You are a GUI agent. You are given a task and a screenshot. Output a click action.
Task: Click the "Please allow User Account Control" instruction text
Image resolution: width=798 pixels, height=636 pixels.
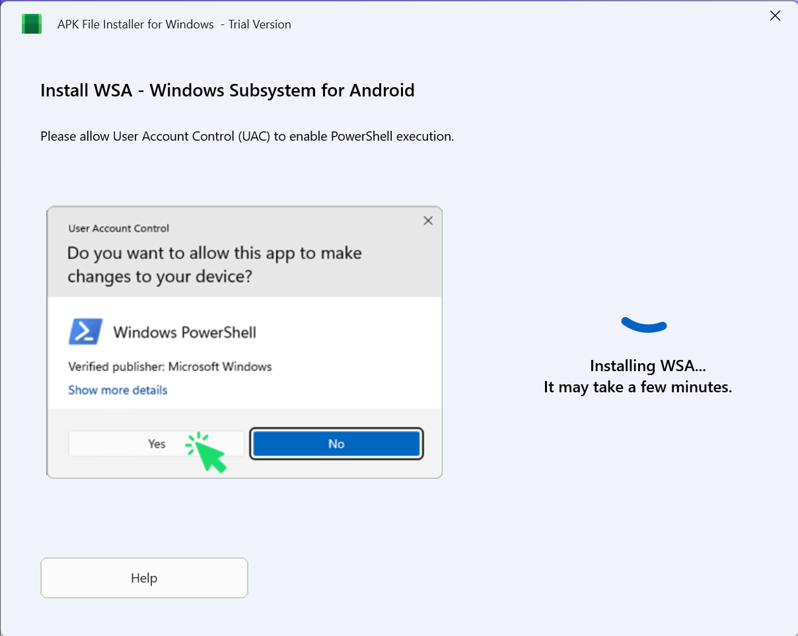[x=247, y=137]
